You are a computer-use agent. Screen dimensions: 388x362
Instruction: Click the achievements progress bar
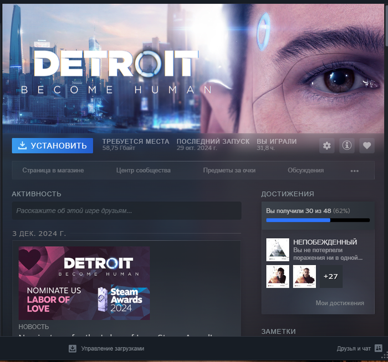click(318, 220)
